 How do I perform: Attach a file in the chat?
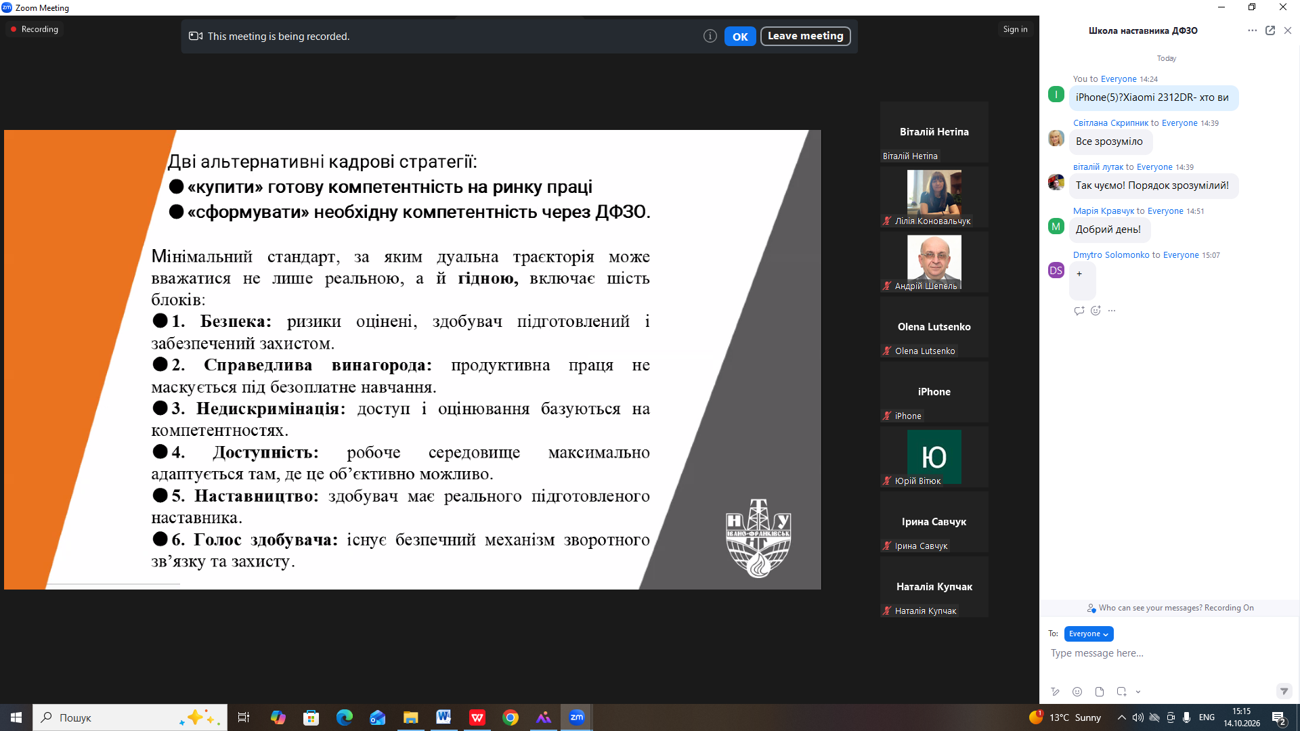pyautogui.click(x=1100, y=692)
